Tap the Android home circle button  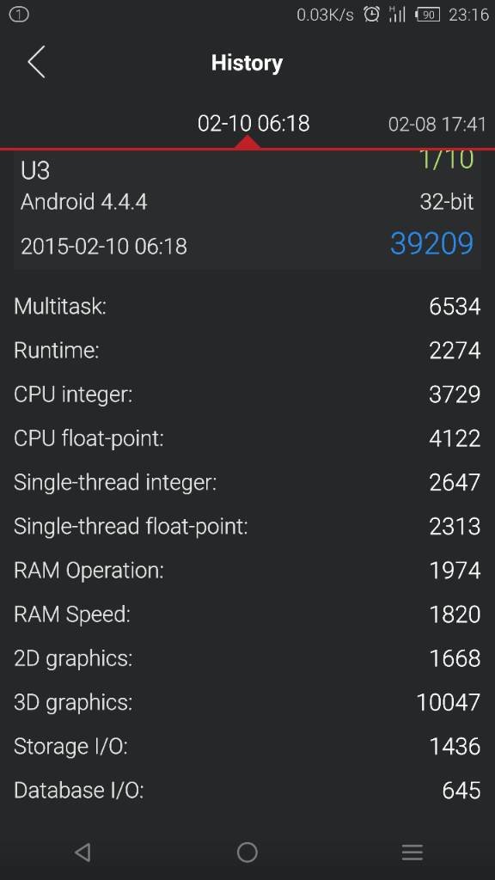[247, 852]
